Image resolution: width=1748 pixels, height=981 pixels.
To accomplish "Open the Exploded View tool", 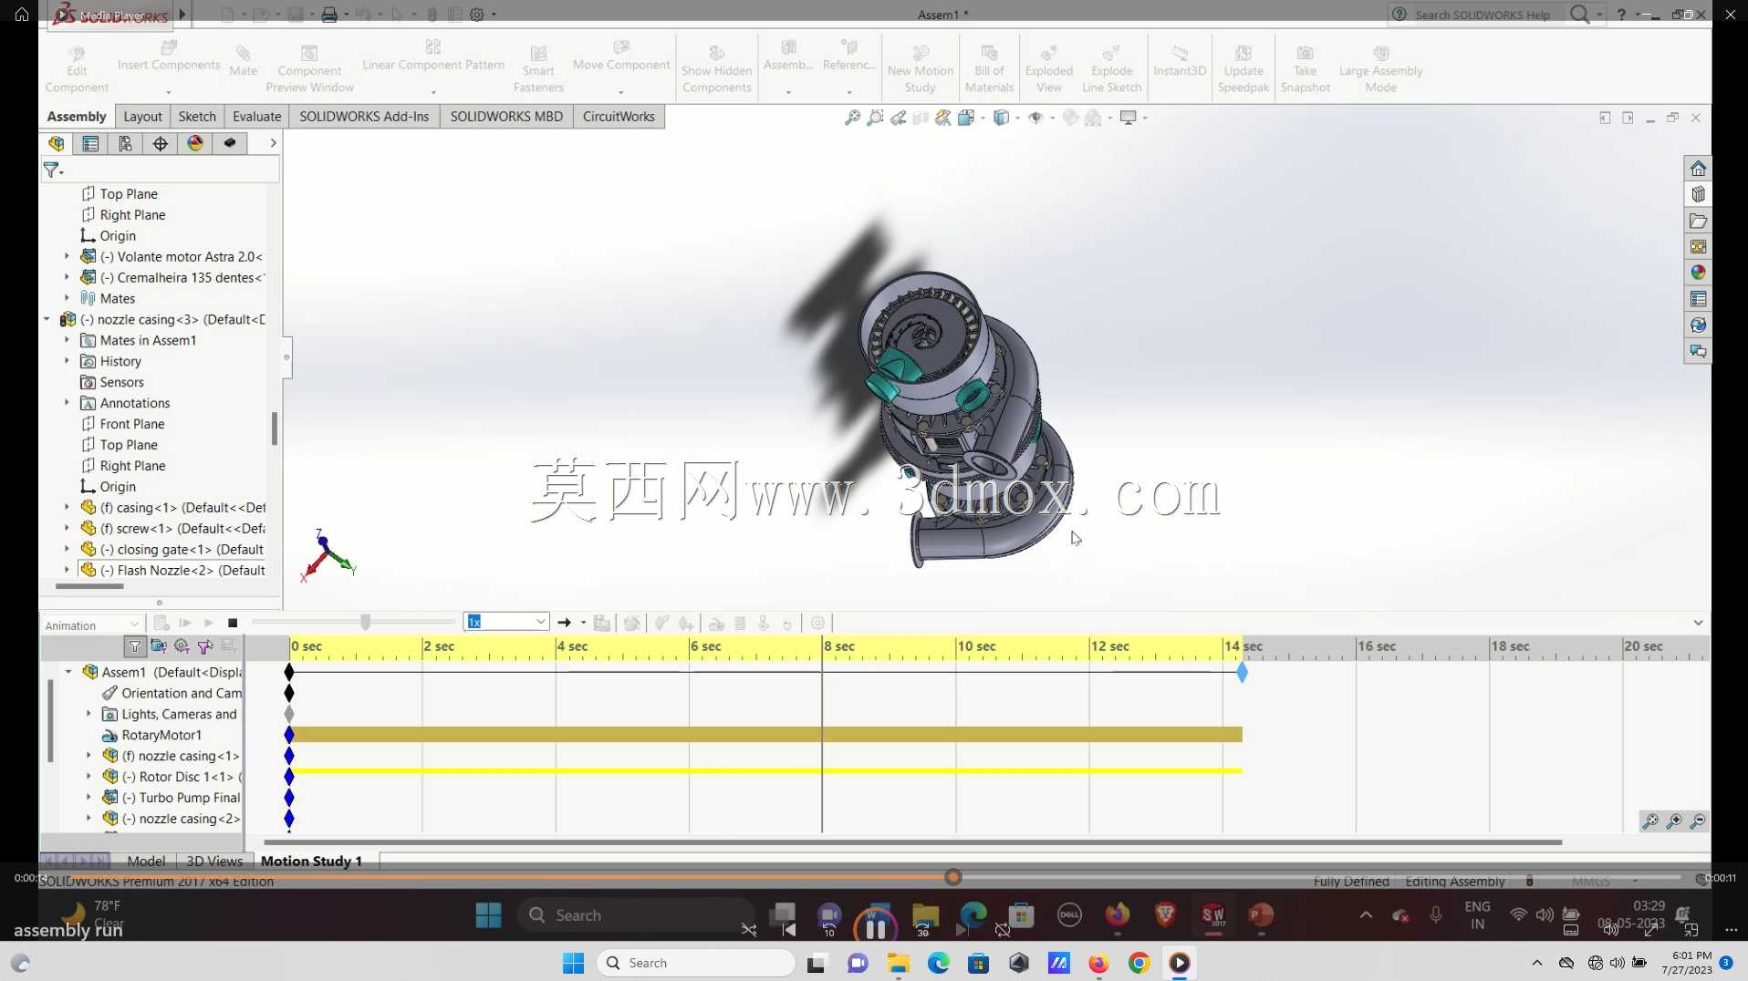I will click(1048, 69).
